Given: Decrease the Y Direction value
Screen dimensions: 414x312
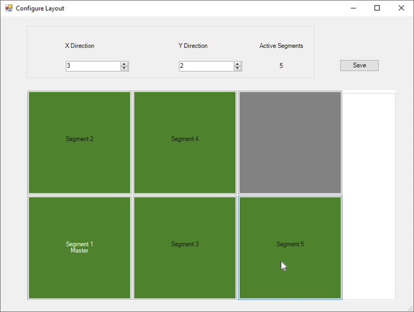Looking at the screenshot, I should click(x=237, y=68).
